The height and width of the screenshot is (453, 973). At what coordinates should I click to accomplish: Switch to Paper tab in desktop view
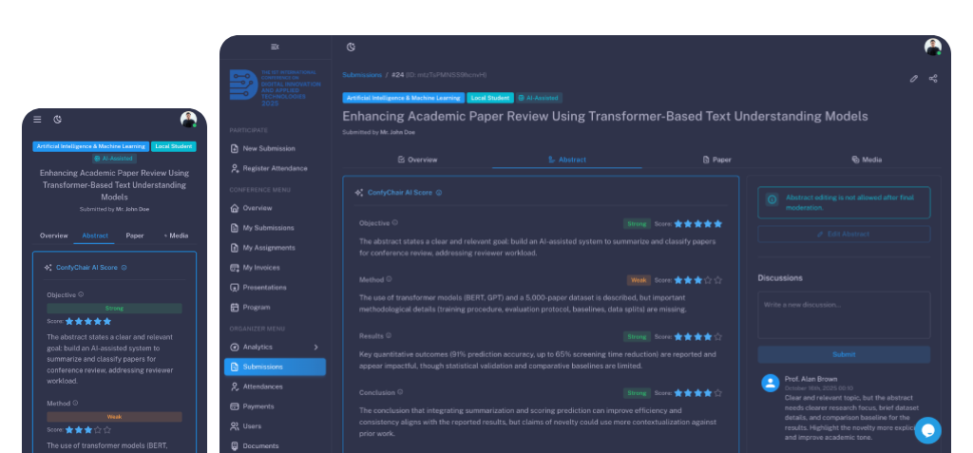[x=716, y=160]
